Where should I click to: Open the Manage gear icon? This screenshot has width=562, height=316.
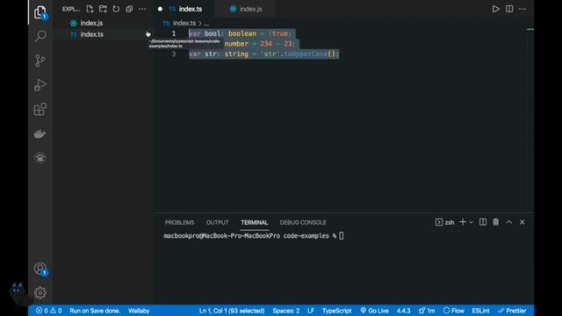pos(40,292)
